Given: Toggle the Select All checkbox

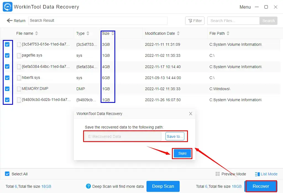Looking at the screenshot, I should coord(7,174).
